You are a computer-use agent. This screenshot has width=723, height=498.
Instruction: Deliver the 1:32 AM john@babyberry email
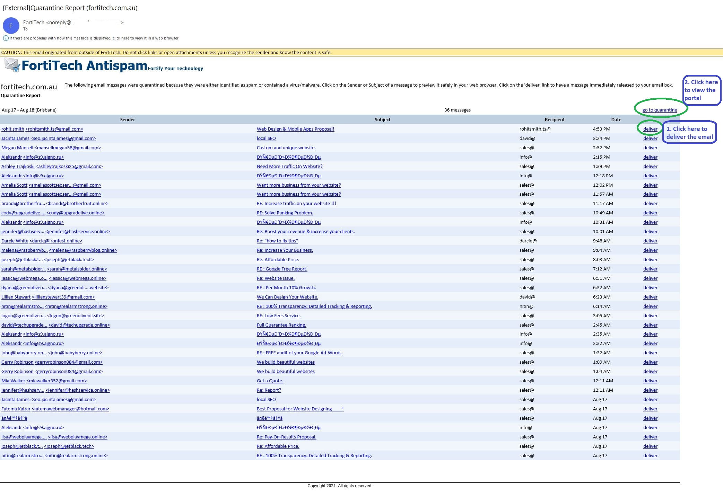click(x=650, y=353)
